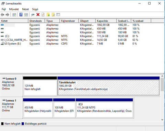Click the 90,60 GB free space cell

[123, 36]
